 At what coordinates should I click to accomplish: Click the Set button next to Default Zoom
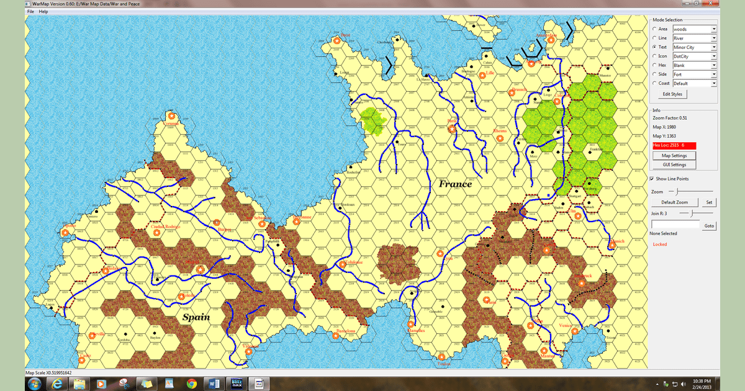(709, 202)
